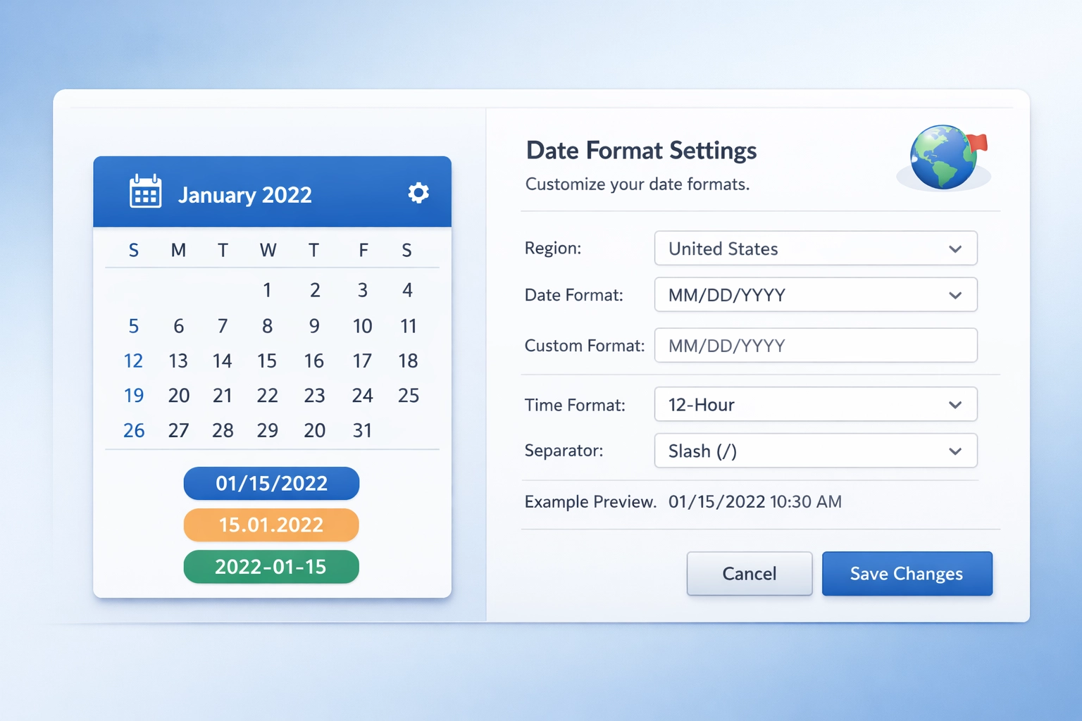
Task: Click the blue 01/15/2022 format pill
Action: 271,483
